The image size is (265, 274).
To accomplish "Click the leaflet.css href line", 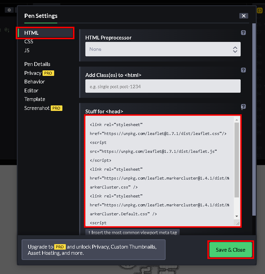I will point(158,134).
